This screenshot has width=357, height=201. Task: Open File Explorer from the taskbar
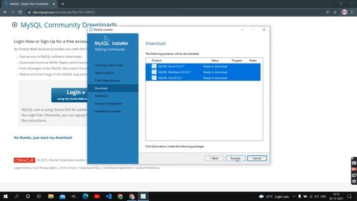(51, 196)
